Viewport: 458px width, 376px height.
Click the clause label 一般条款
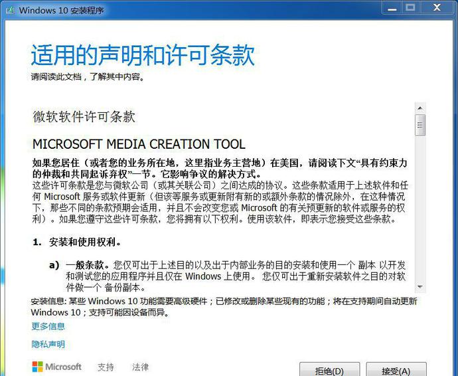click(85, 265)
